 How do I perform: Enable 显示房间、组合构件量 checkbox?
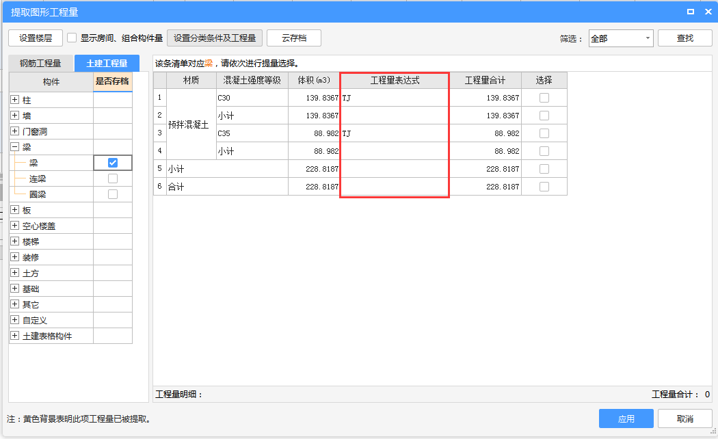tap(72, 38)
